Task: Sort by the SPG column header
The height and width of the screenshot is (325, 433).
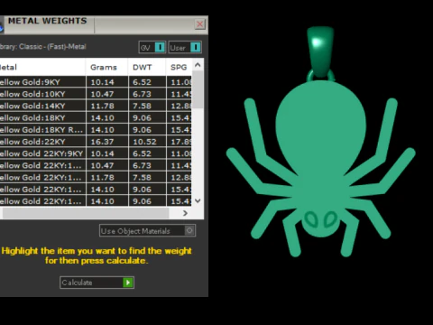Action: pos(179,67)
